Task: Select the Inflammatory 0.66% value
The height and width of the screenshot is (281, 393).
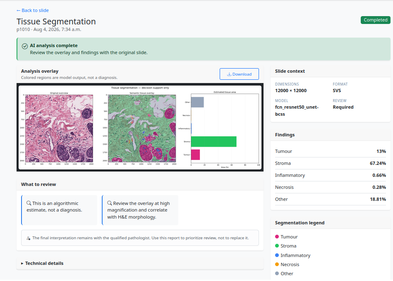Action: (x=379, y=175)
